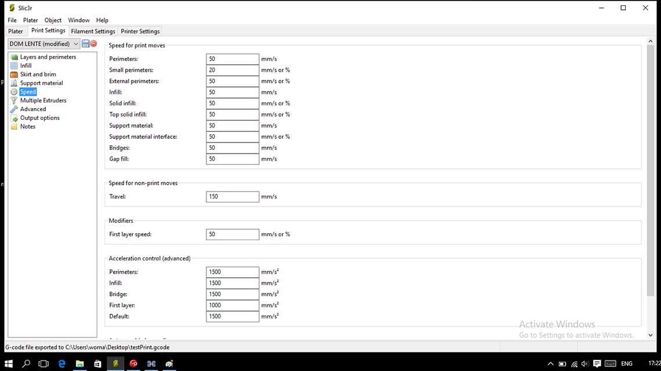Screen dimensions: 661x371
Task: Open File Explorer from the taskbar
Action: 79,364
